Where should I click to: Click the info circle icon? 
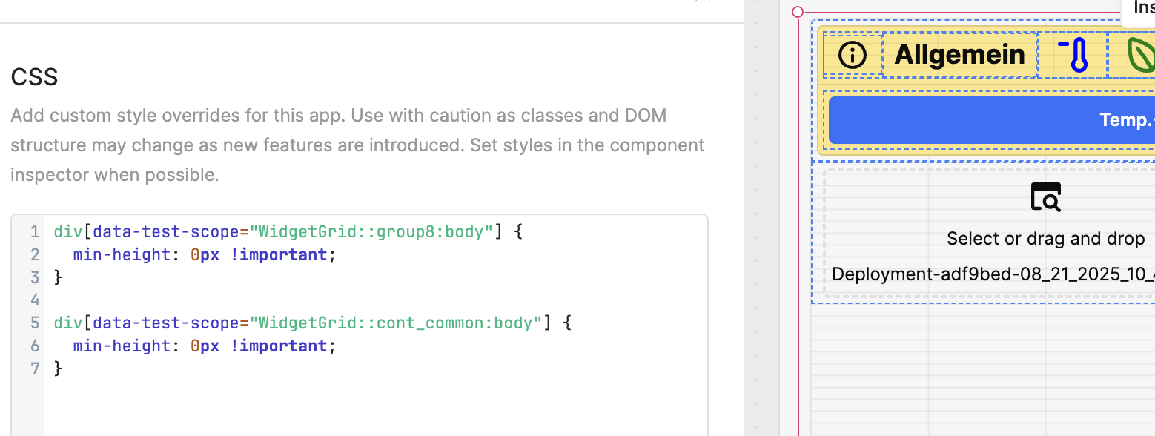tap(853, 55)
